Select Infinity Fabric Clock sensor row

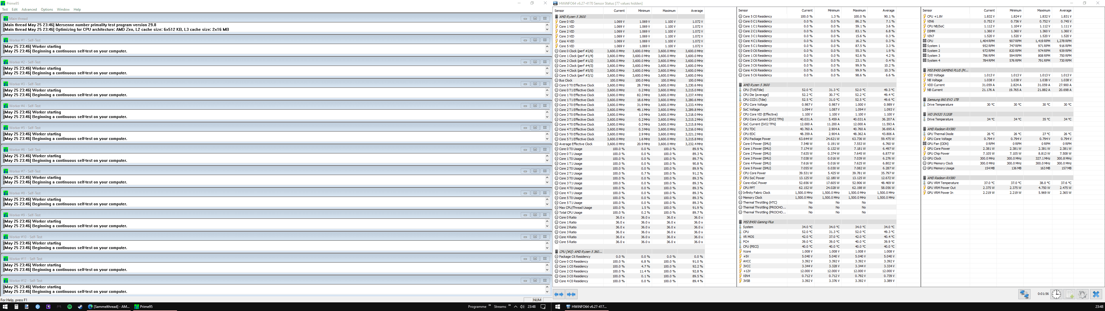817,193
